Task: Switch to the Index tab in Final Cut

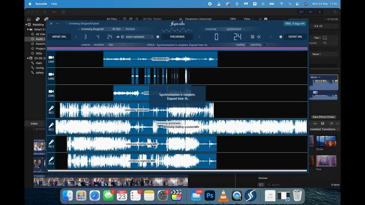Action: tap(34, 124)
